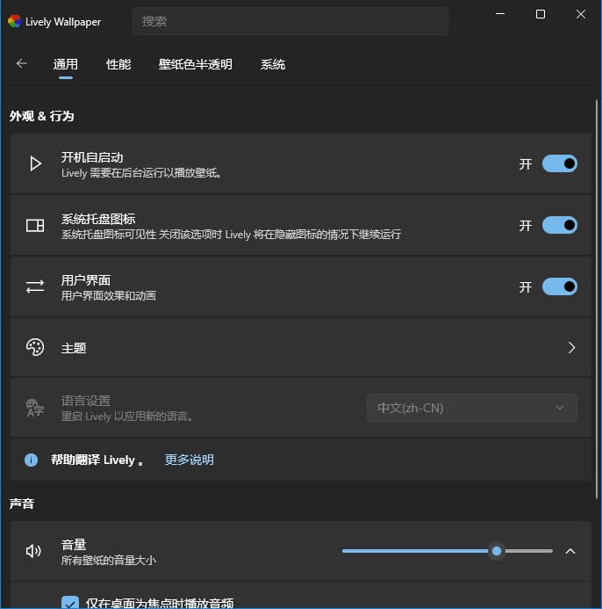602x609 pixels.
Task: Open the 系统 tab
Action: click(x=273, y=64)
